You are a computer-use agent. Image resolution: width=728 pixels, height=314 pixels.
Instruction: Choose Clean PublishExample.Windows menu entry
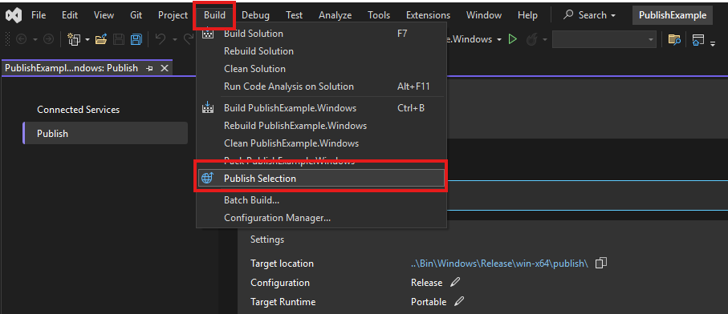click(321, 143)
